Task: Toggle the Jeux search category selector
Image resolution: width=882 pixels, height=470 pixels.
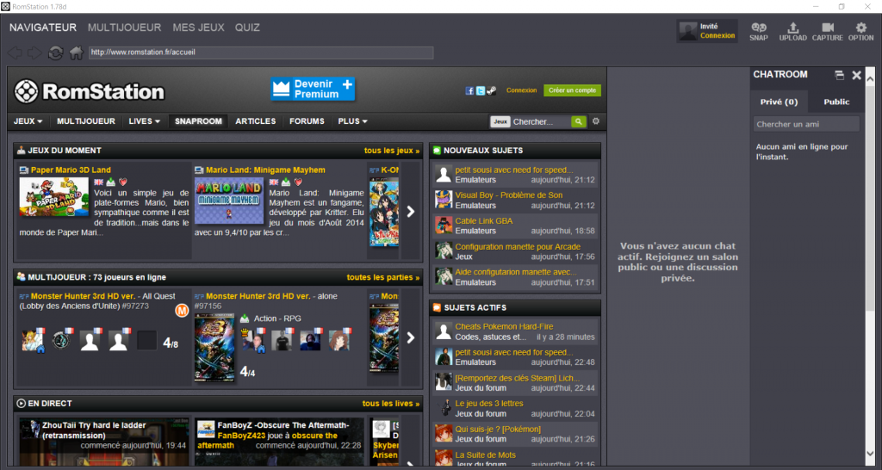Action: click(x=500, y=122)
